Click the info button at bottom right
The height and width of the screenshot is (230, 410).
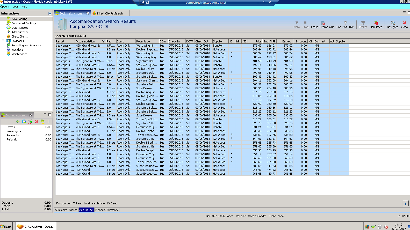[x=406, y=203]
